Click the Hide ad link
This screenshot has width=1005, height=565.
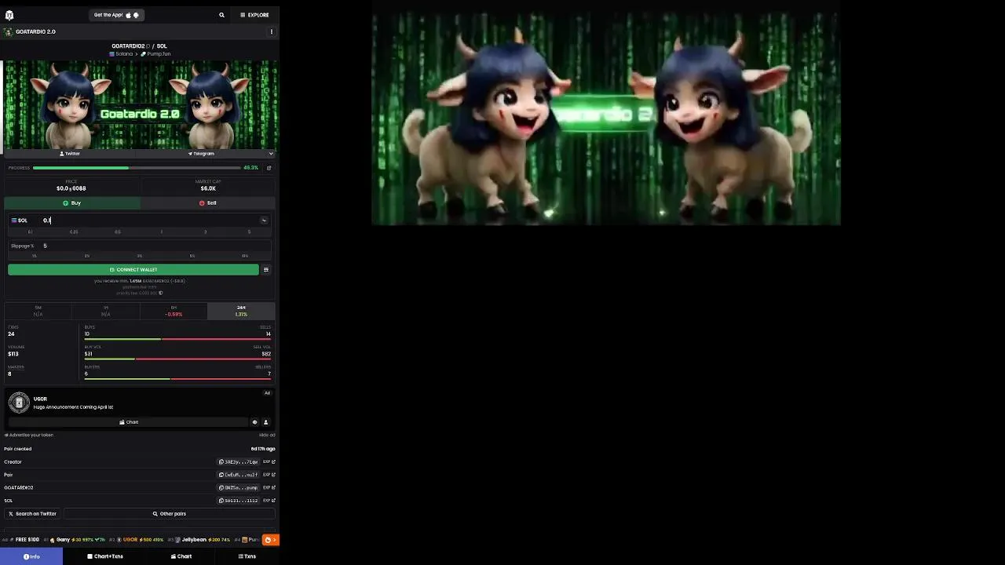tap(267, 435)
